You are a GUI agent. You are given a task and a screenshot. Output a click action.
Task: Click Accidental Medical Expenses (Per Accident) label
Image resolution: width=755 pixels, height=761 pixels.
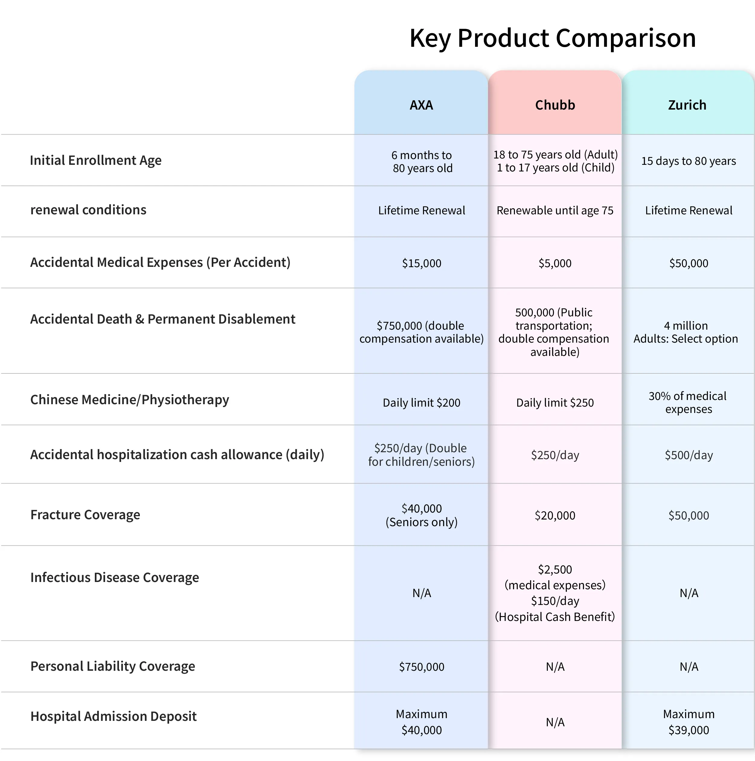click(160, 263)
